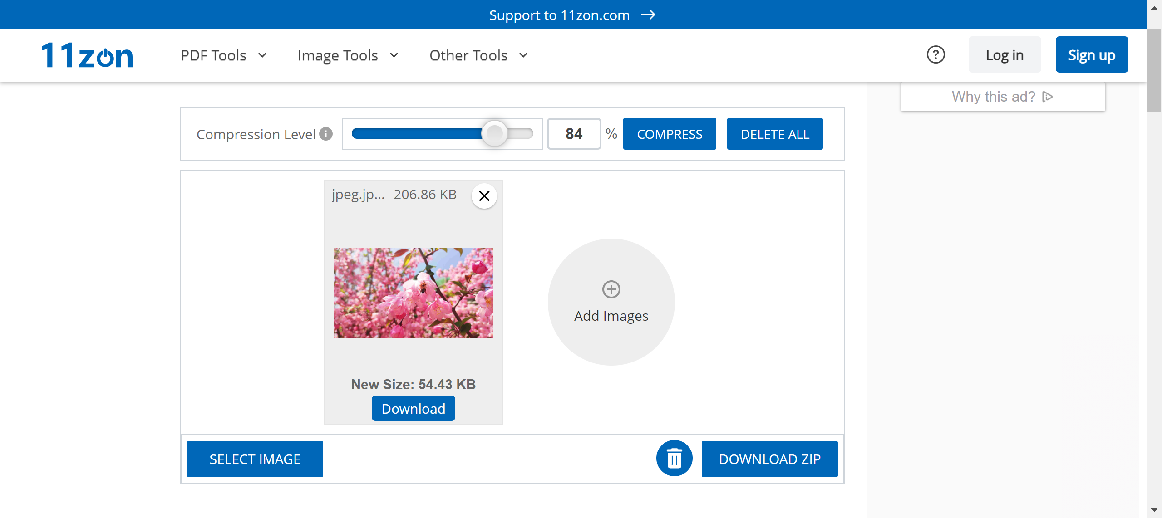This screenshot has height=518, width=1162.
Task: Click the plus icon to add images
Action: pos(611,289)
